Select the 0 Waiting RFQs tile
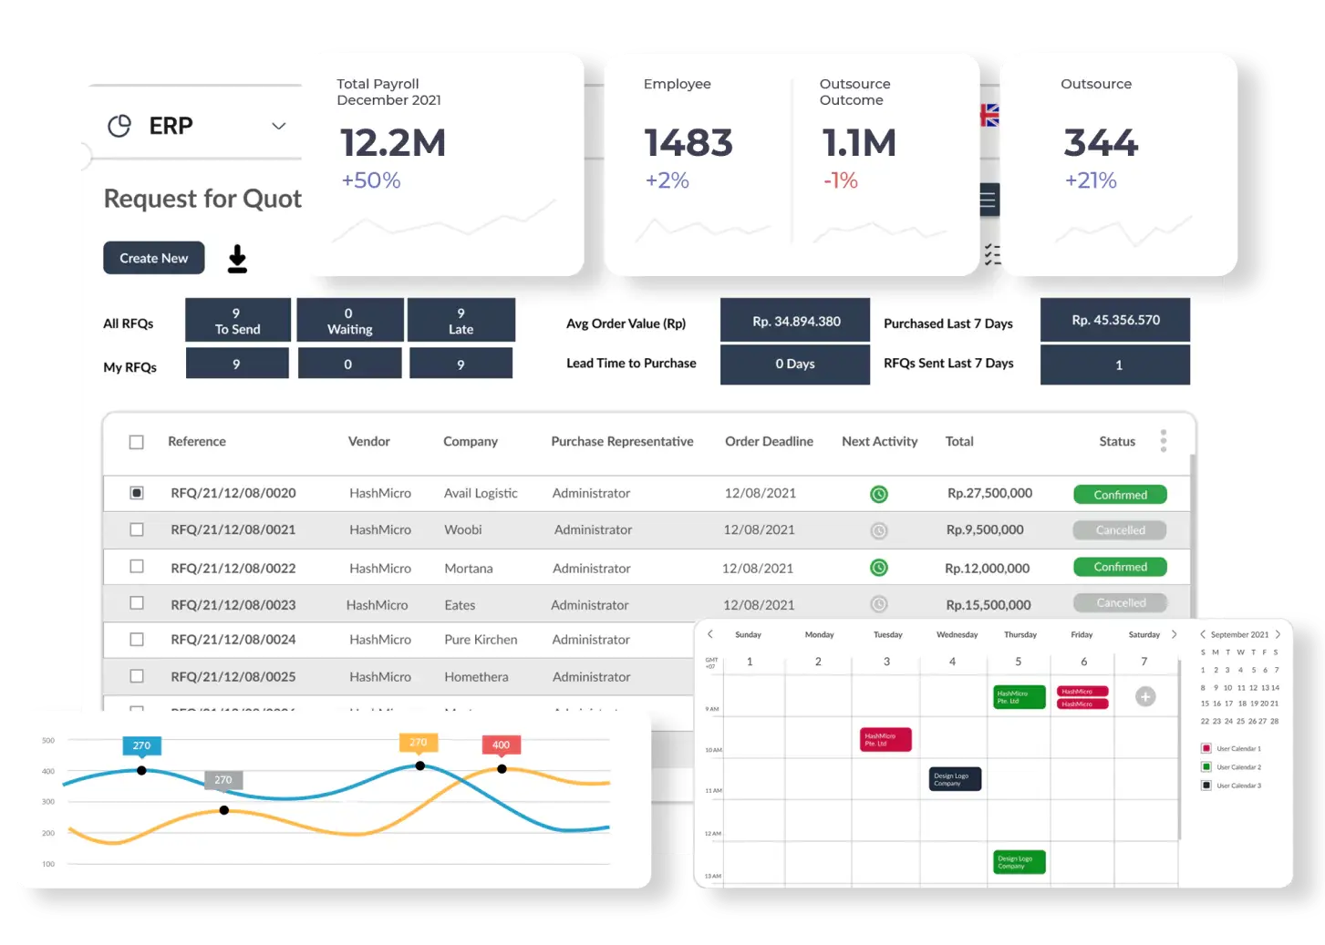This screenshot has height=945, width=1325. pyautogui.click(x=349, y=321)
